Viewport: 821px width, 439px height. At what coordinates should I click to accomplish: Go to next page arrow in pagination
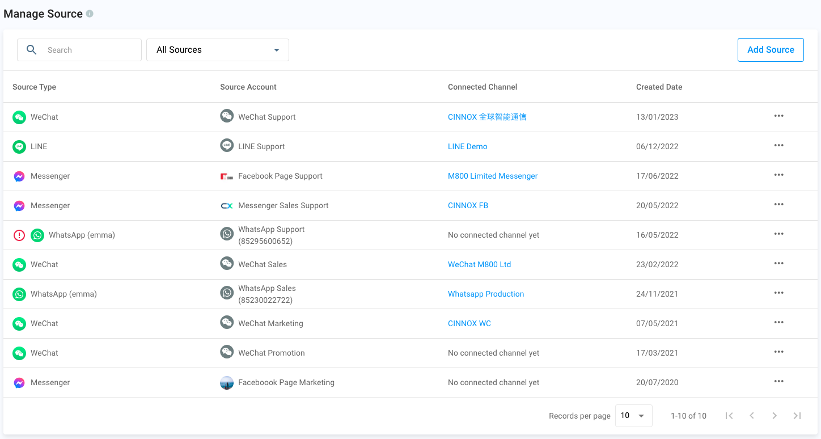pos(774,416)
